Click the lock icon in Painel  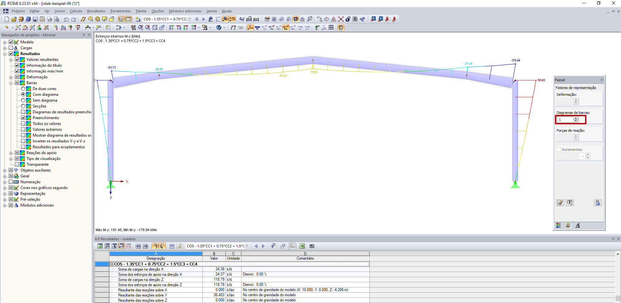click(x=598, y=203)
